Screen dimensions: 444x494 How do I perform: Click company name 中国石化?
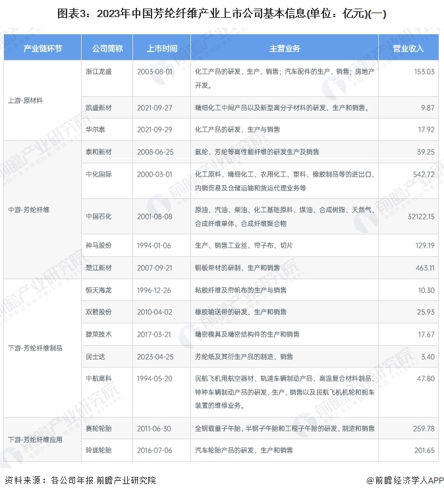(99, 217)
